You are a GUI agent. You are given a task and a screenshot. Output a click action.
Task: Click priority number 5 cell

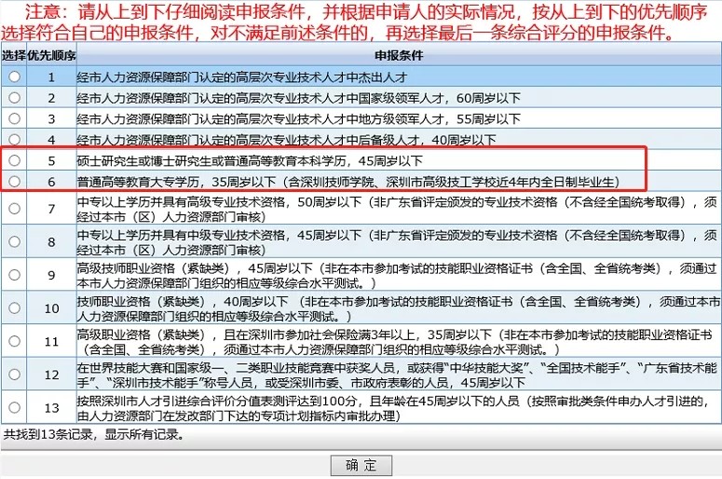51,160
